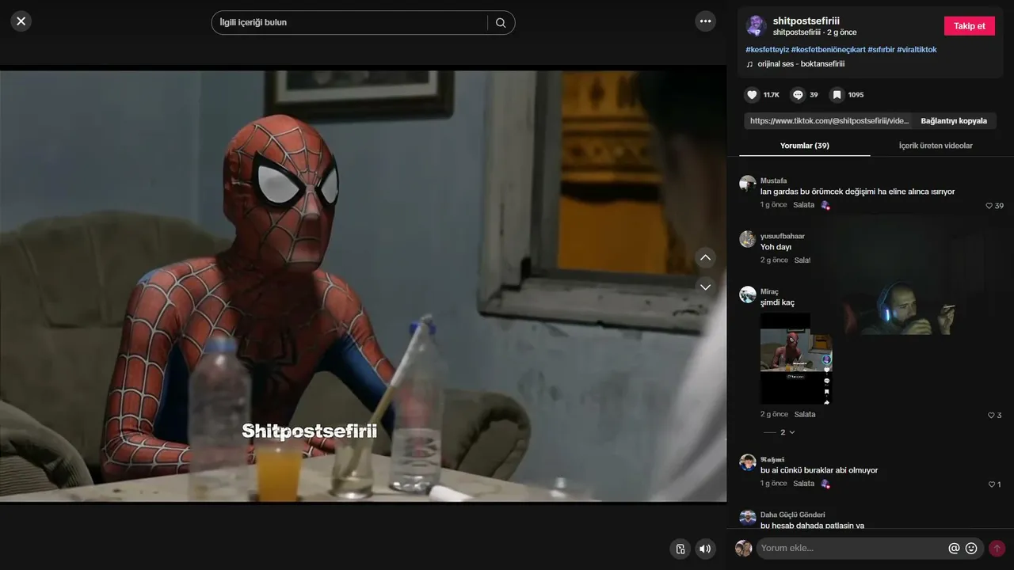
Task: Pause the Spider-Man video by clicking it
Action: pos(363,285)
